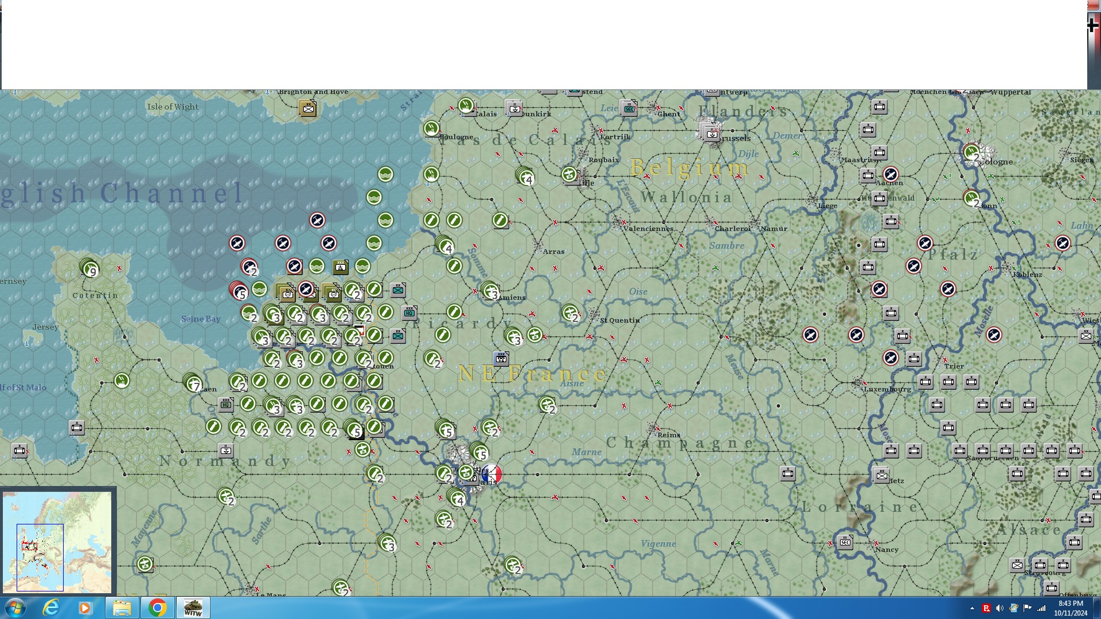Screen dimensions: 1101x619
Task: Open Windows Media Player from taskbar
Action: click(85, 608)
